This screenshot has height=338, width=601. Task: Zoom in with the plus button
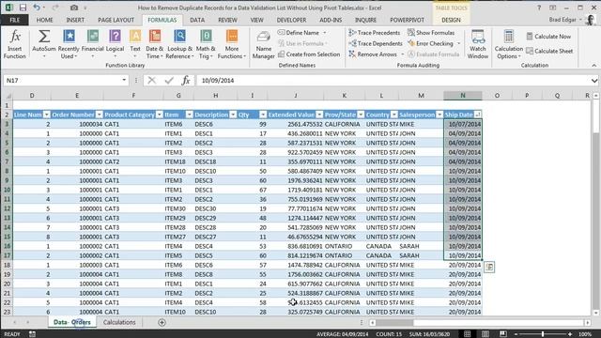pyautogui.click(x=570, y=334)
